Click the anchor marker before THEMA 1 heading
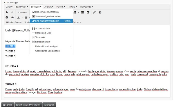 coord(6,66)
